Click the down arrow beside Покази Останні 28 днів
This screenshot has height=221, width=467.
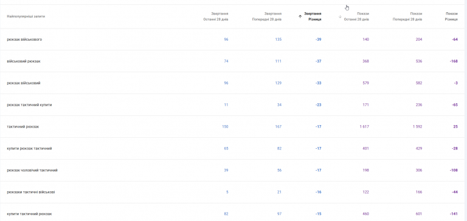click(x=340, y=16)
